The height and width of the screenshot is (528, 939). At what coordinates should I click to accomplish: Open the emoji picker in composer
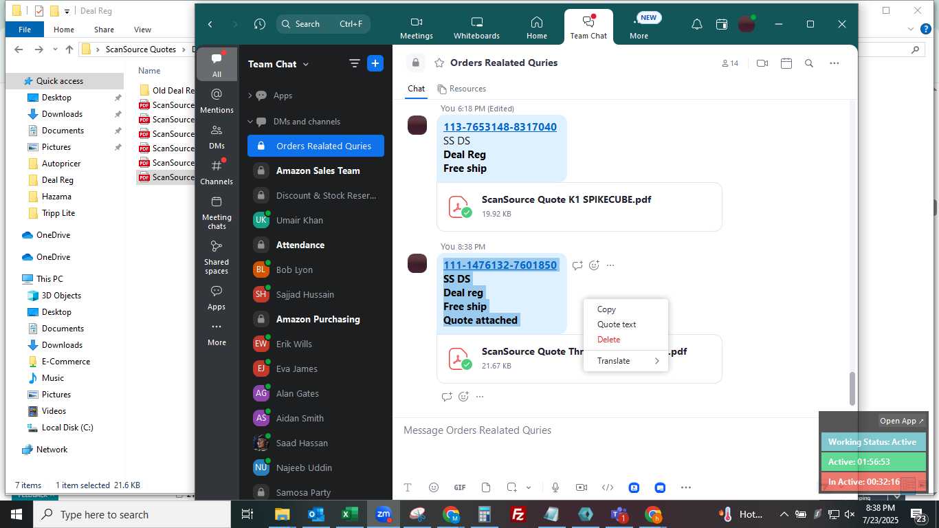pos(434,487)
